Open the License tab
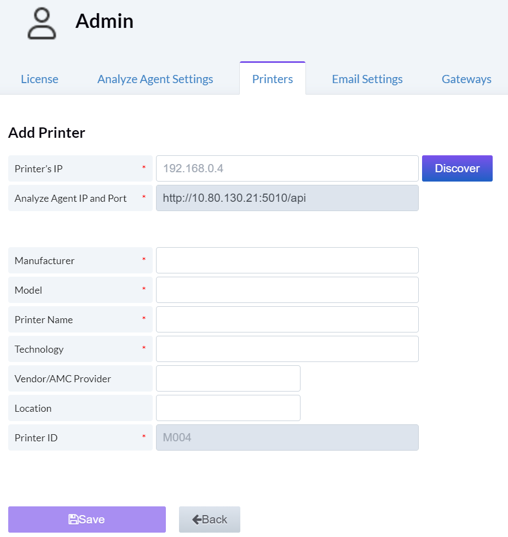The image size is (508, 537). click(39, 79)
